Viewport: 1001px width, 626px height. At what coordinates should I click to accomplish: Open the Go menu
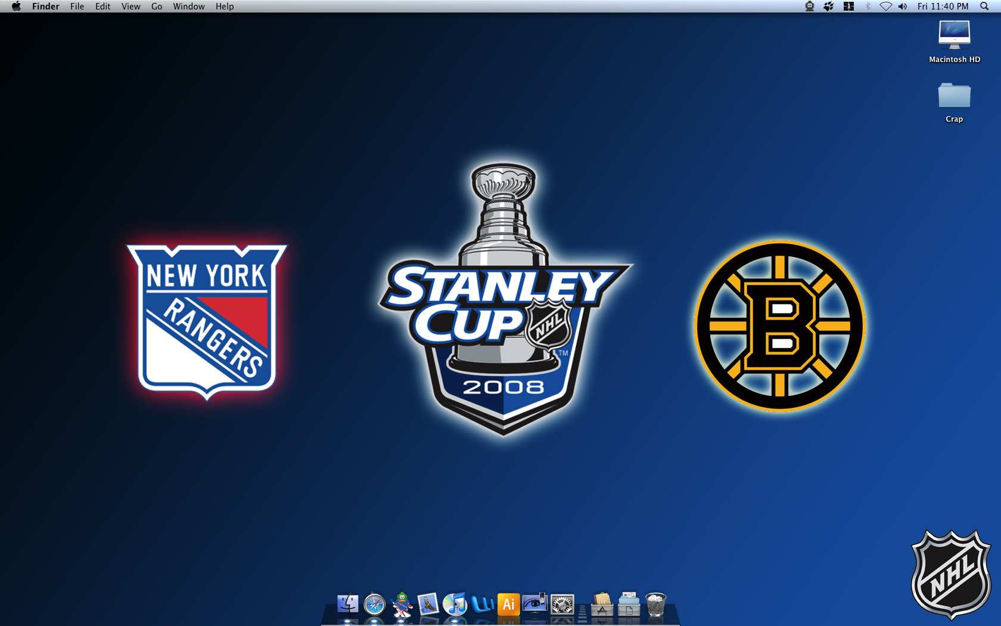pyautogui.click(x=157, y=7)
